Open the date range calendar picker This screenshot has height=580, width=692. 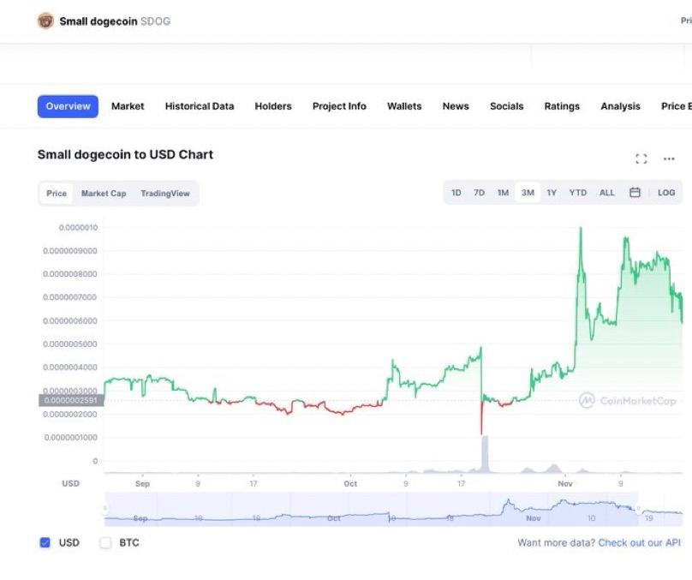click(635, 193)
